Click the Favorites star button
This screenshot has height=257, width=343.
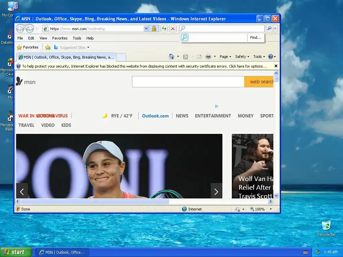pyautogui.click(x=28, y=47)
